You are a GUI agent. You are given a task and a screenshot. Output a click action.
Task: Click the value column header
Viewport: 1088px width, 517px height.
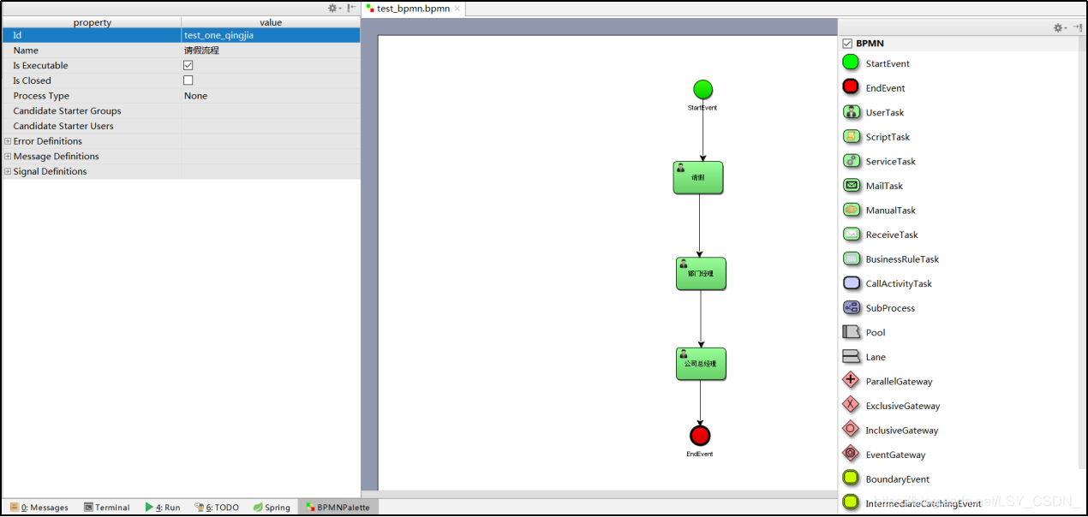coord(271,22)
